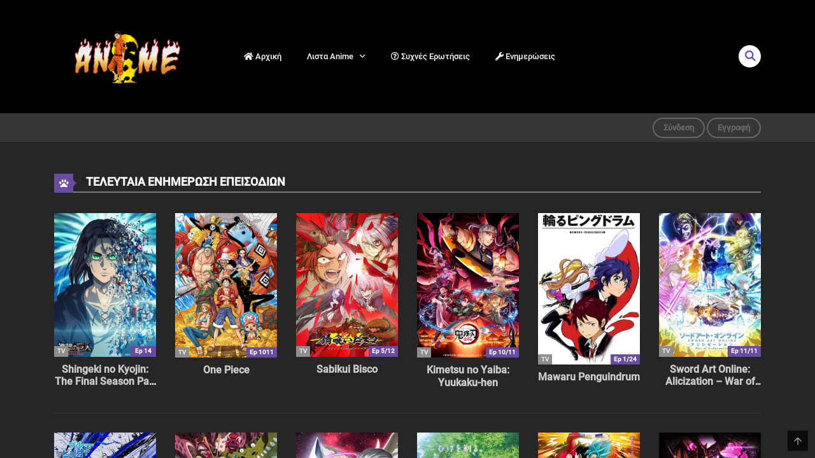
Task: Click the Ep 5/12 badge
Action: (383, 351)
